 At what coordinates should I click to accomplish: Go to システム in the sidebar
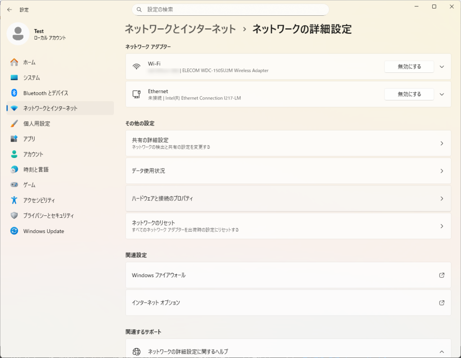(32, 78)
